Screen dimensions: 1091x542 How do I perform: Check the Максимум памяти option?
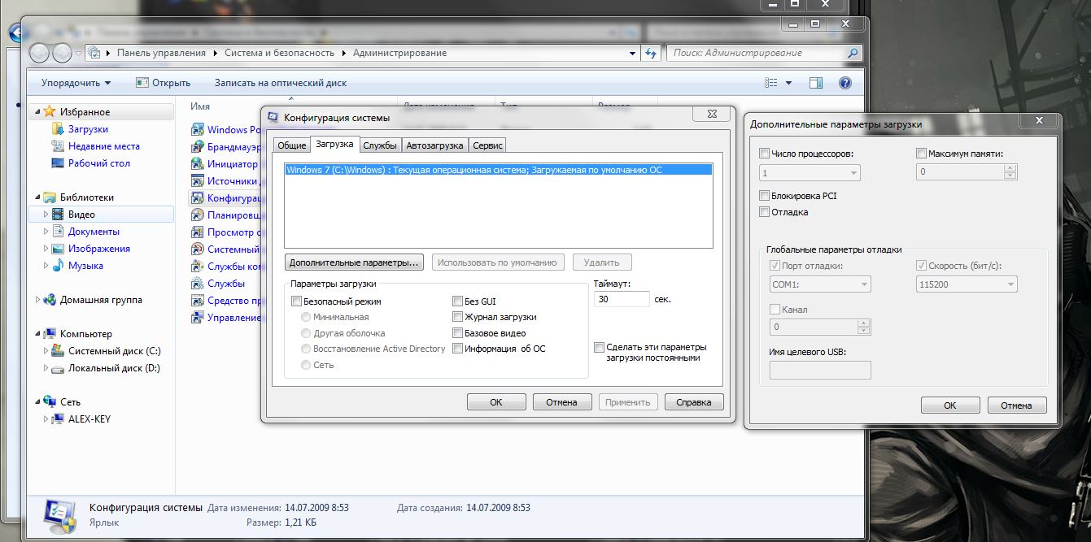point(922,154)
